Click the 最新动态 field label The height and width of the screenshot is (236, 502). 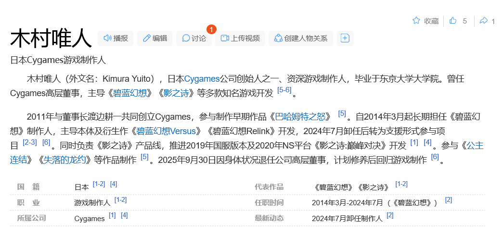(x=269, y=218)
